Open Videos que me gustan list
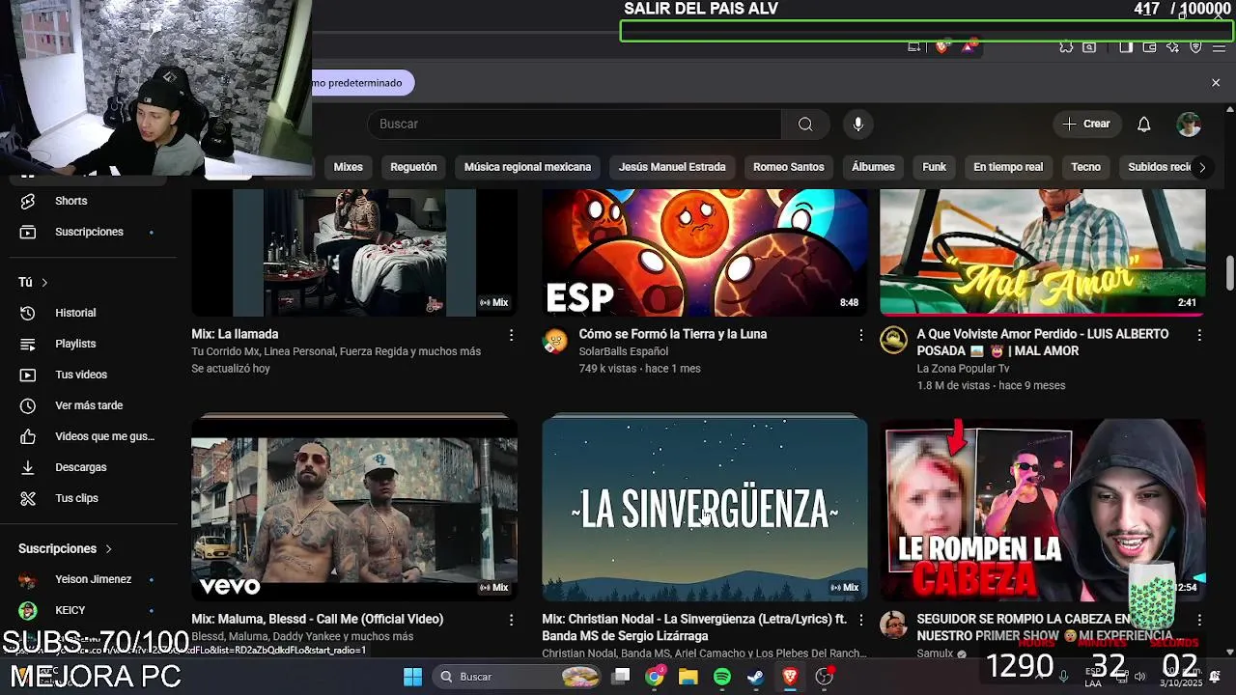Image resolution: width=1236 pixels, height=695 pixels. (x=89, y=436)
